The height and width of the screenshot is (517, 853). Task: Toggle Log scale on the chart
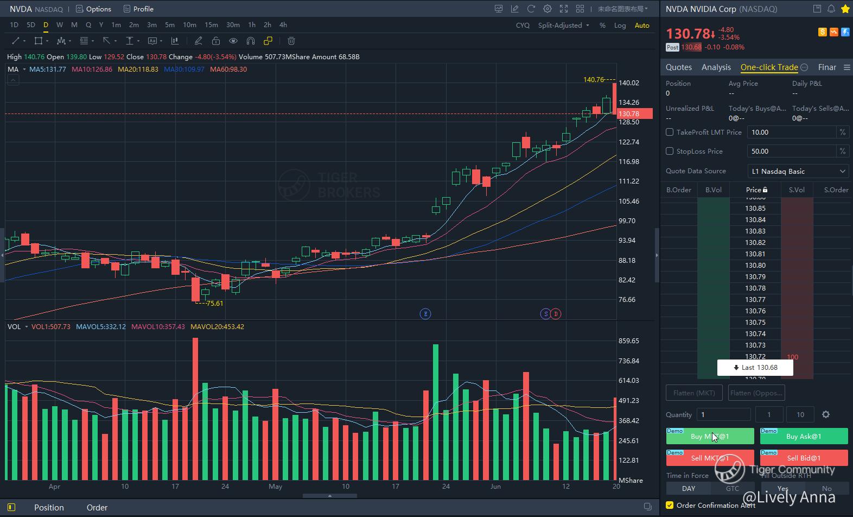click(620, 26)
